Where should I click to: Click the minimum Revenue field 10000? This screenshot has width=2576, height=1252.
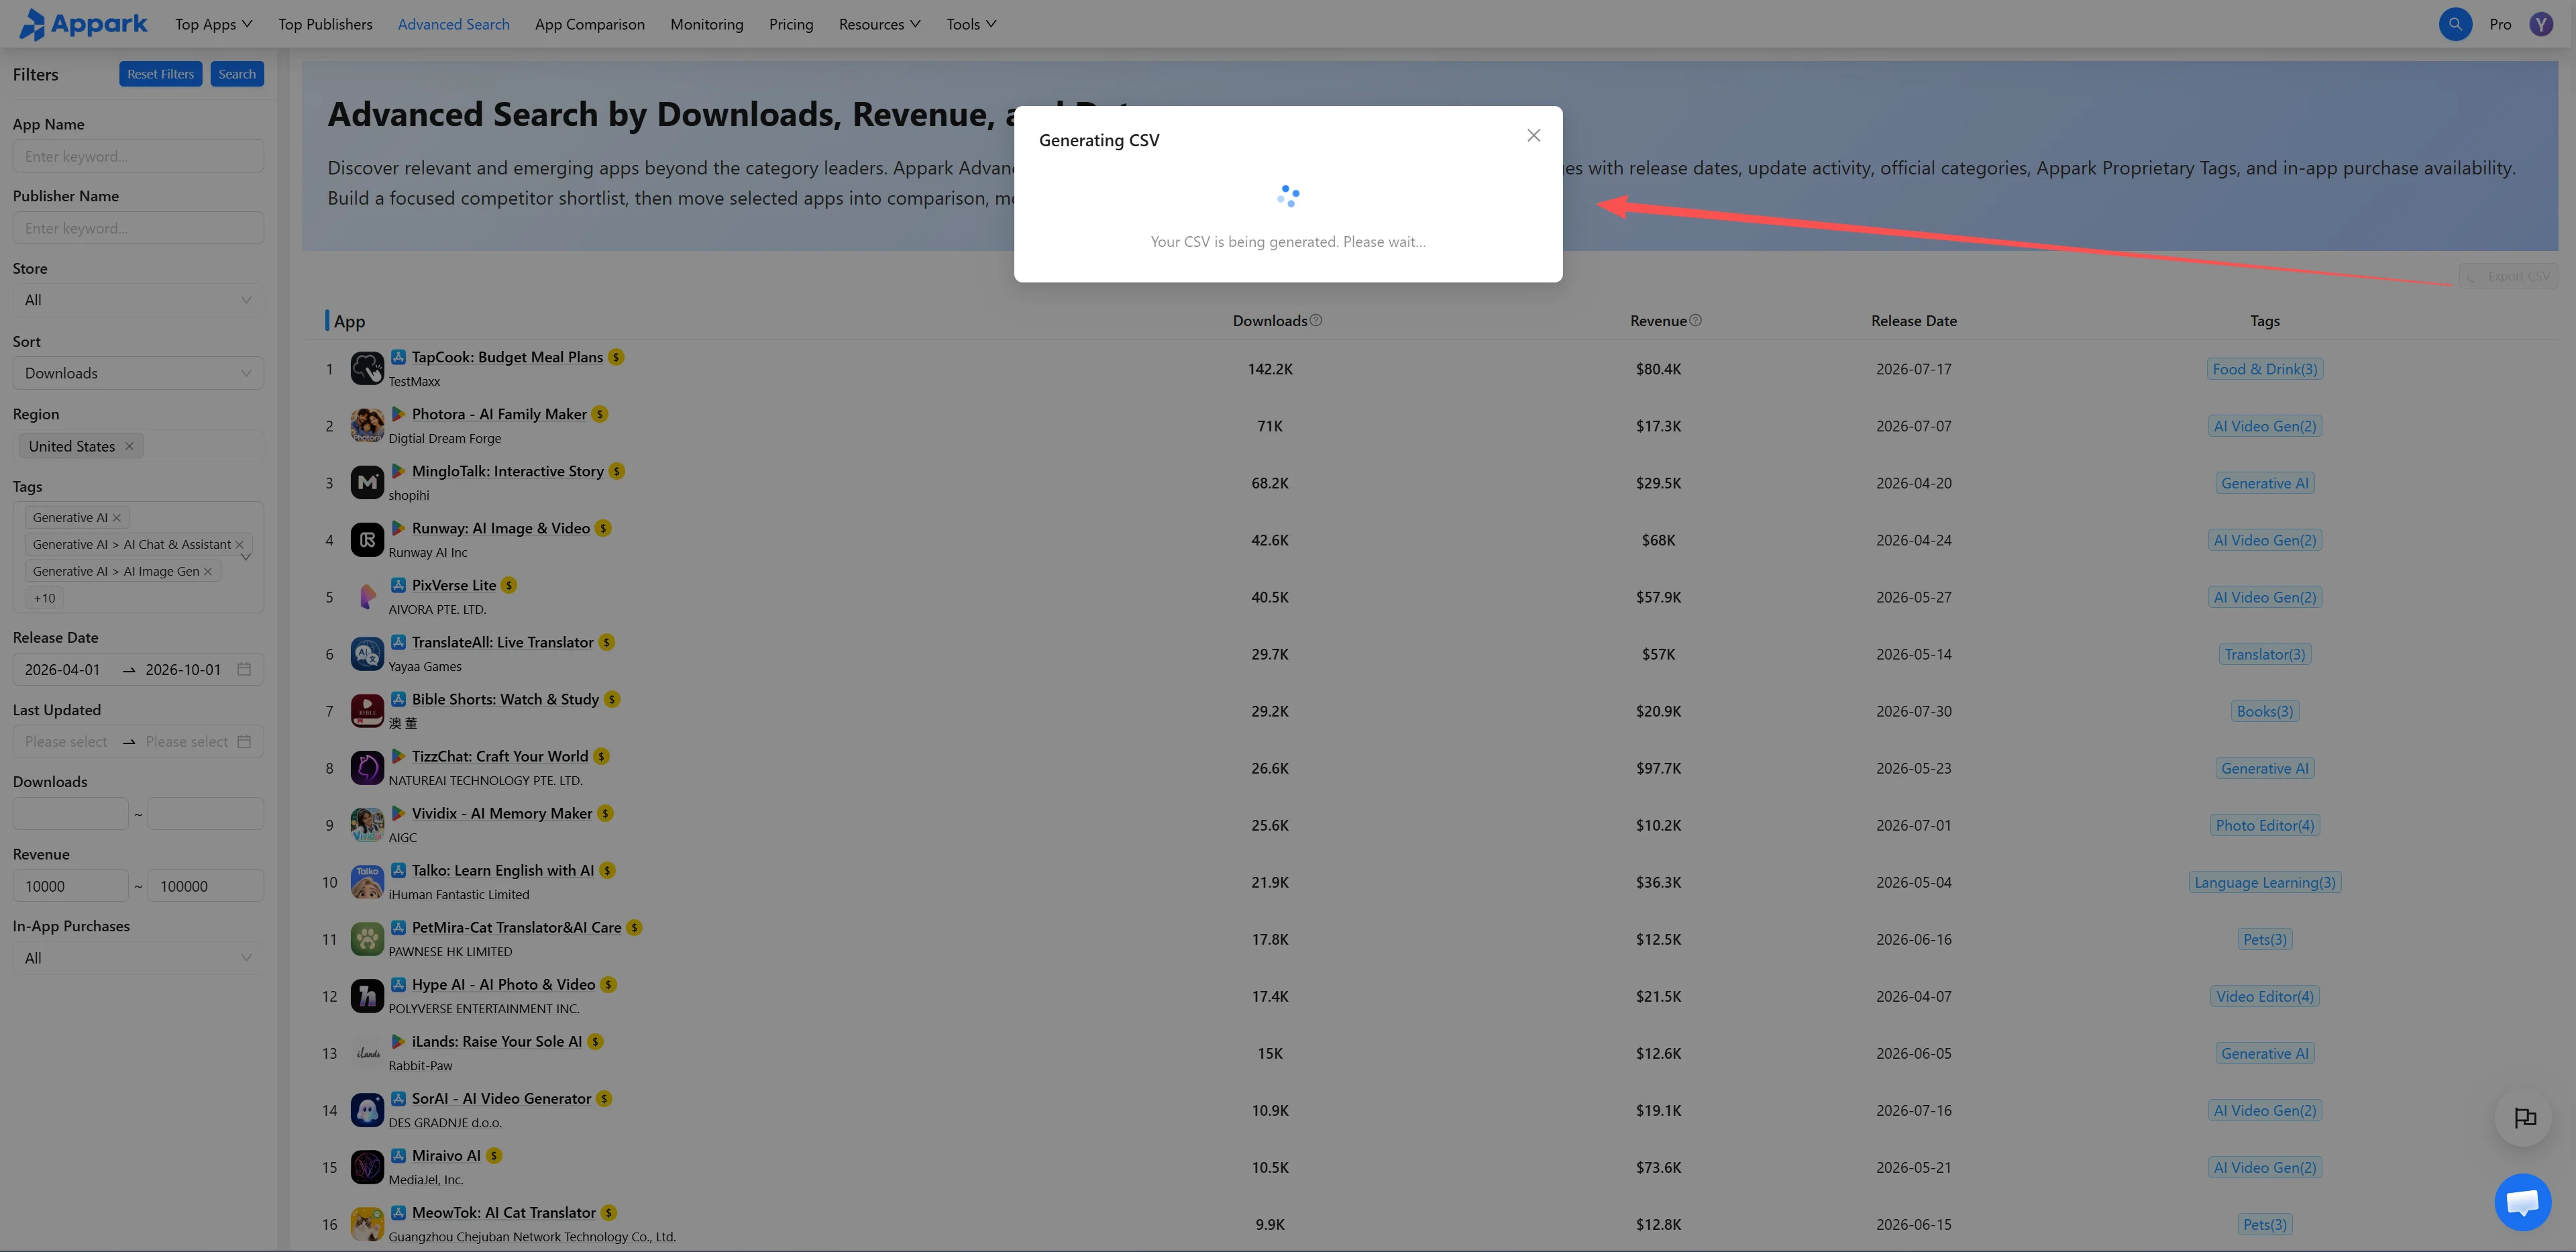pos(70,886)
